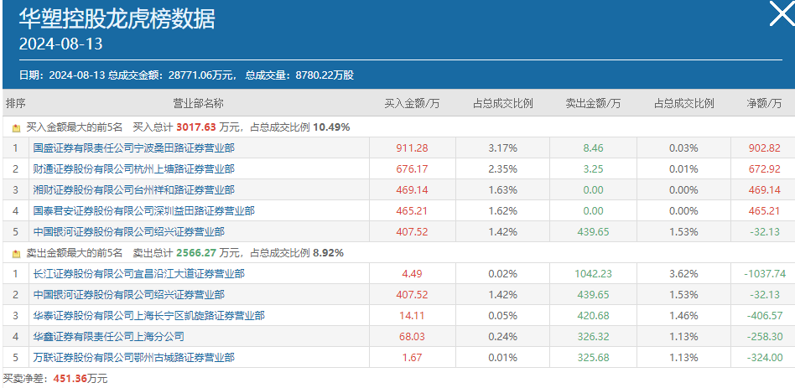Select net amount -324.00
Viewport: 795px width, 388px height.
click(x=765, y=358)
